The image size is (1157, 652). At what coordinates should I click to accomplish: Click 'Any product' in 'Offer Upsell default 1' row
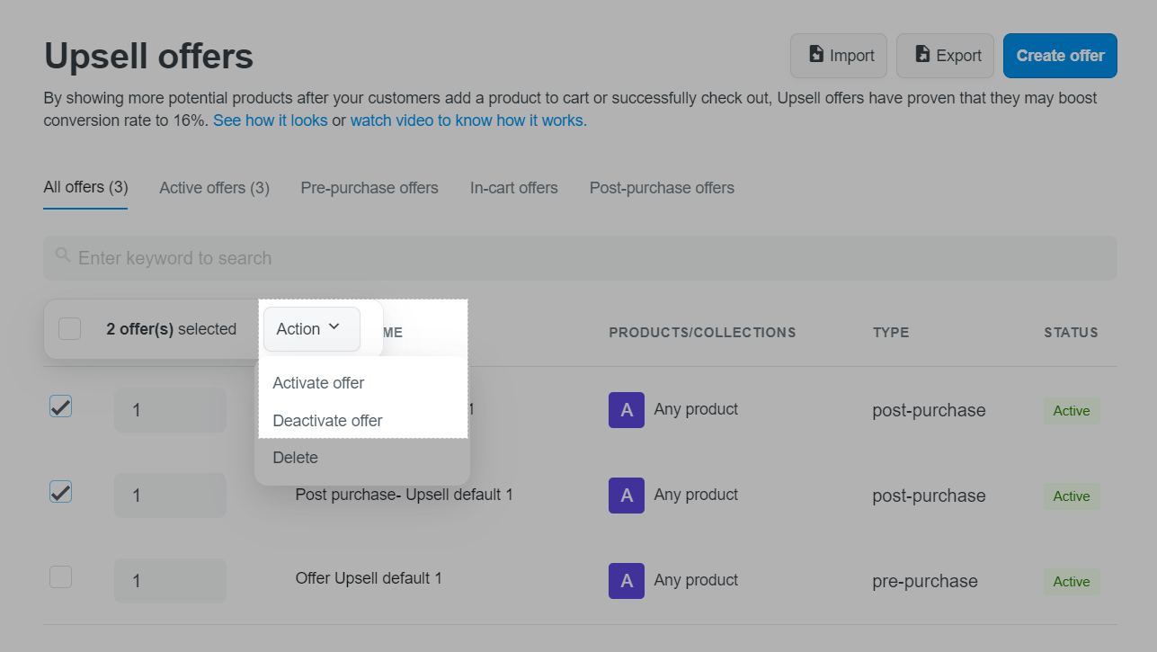click(696, 580)
